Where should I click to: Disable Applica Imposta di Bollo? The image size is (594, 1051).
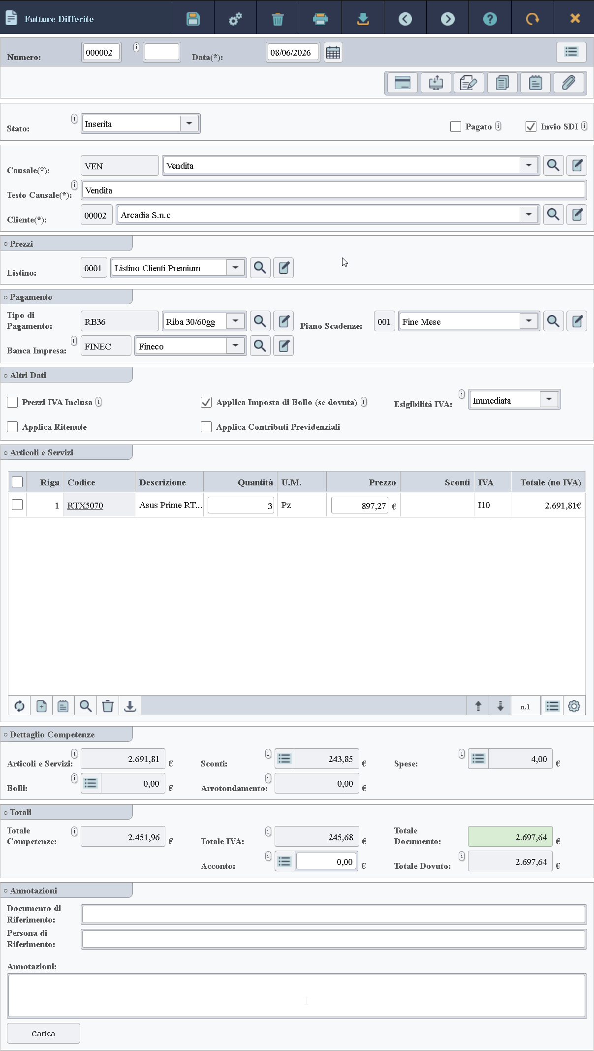click(206, 402)
